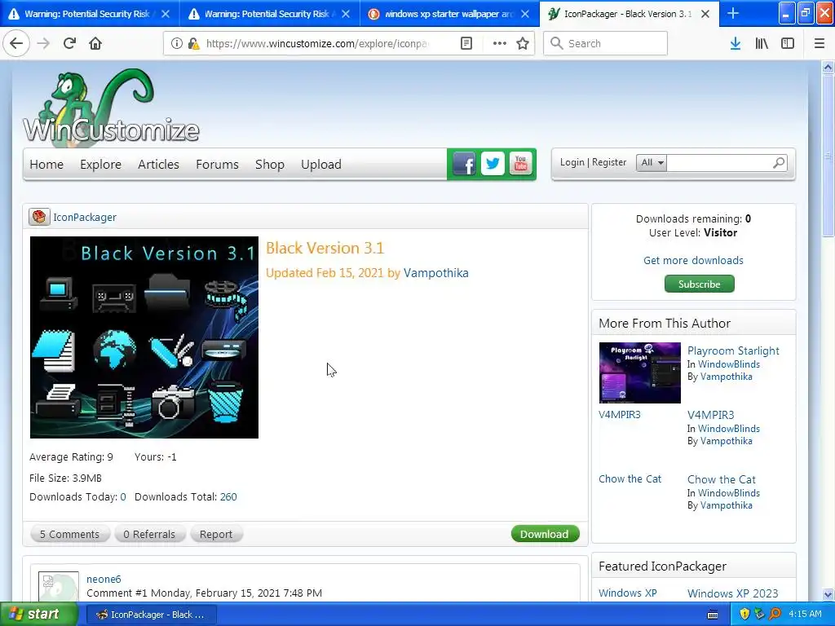Image resolution: width=835 pixels, height=626 pixels.
Task: Go back with the browser back arrow
Action: [x=16, y=43]
